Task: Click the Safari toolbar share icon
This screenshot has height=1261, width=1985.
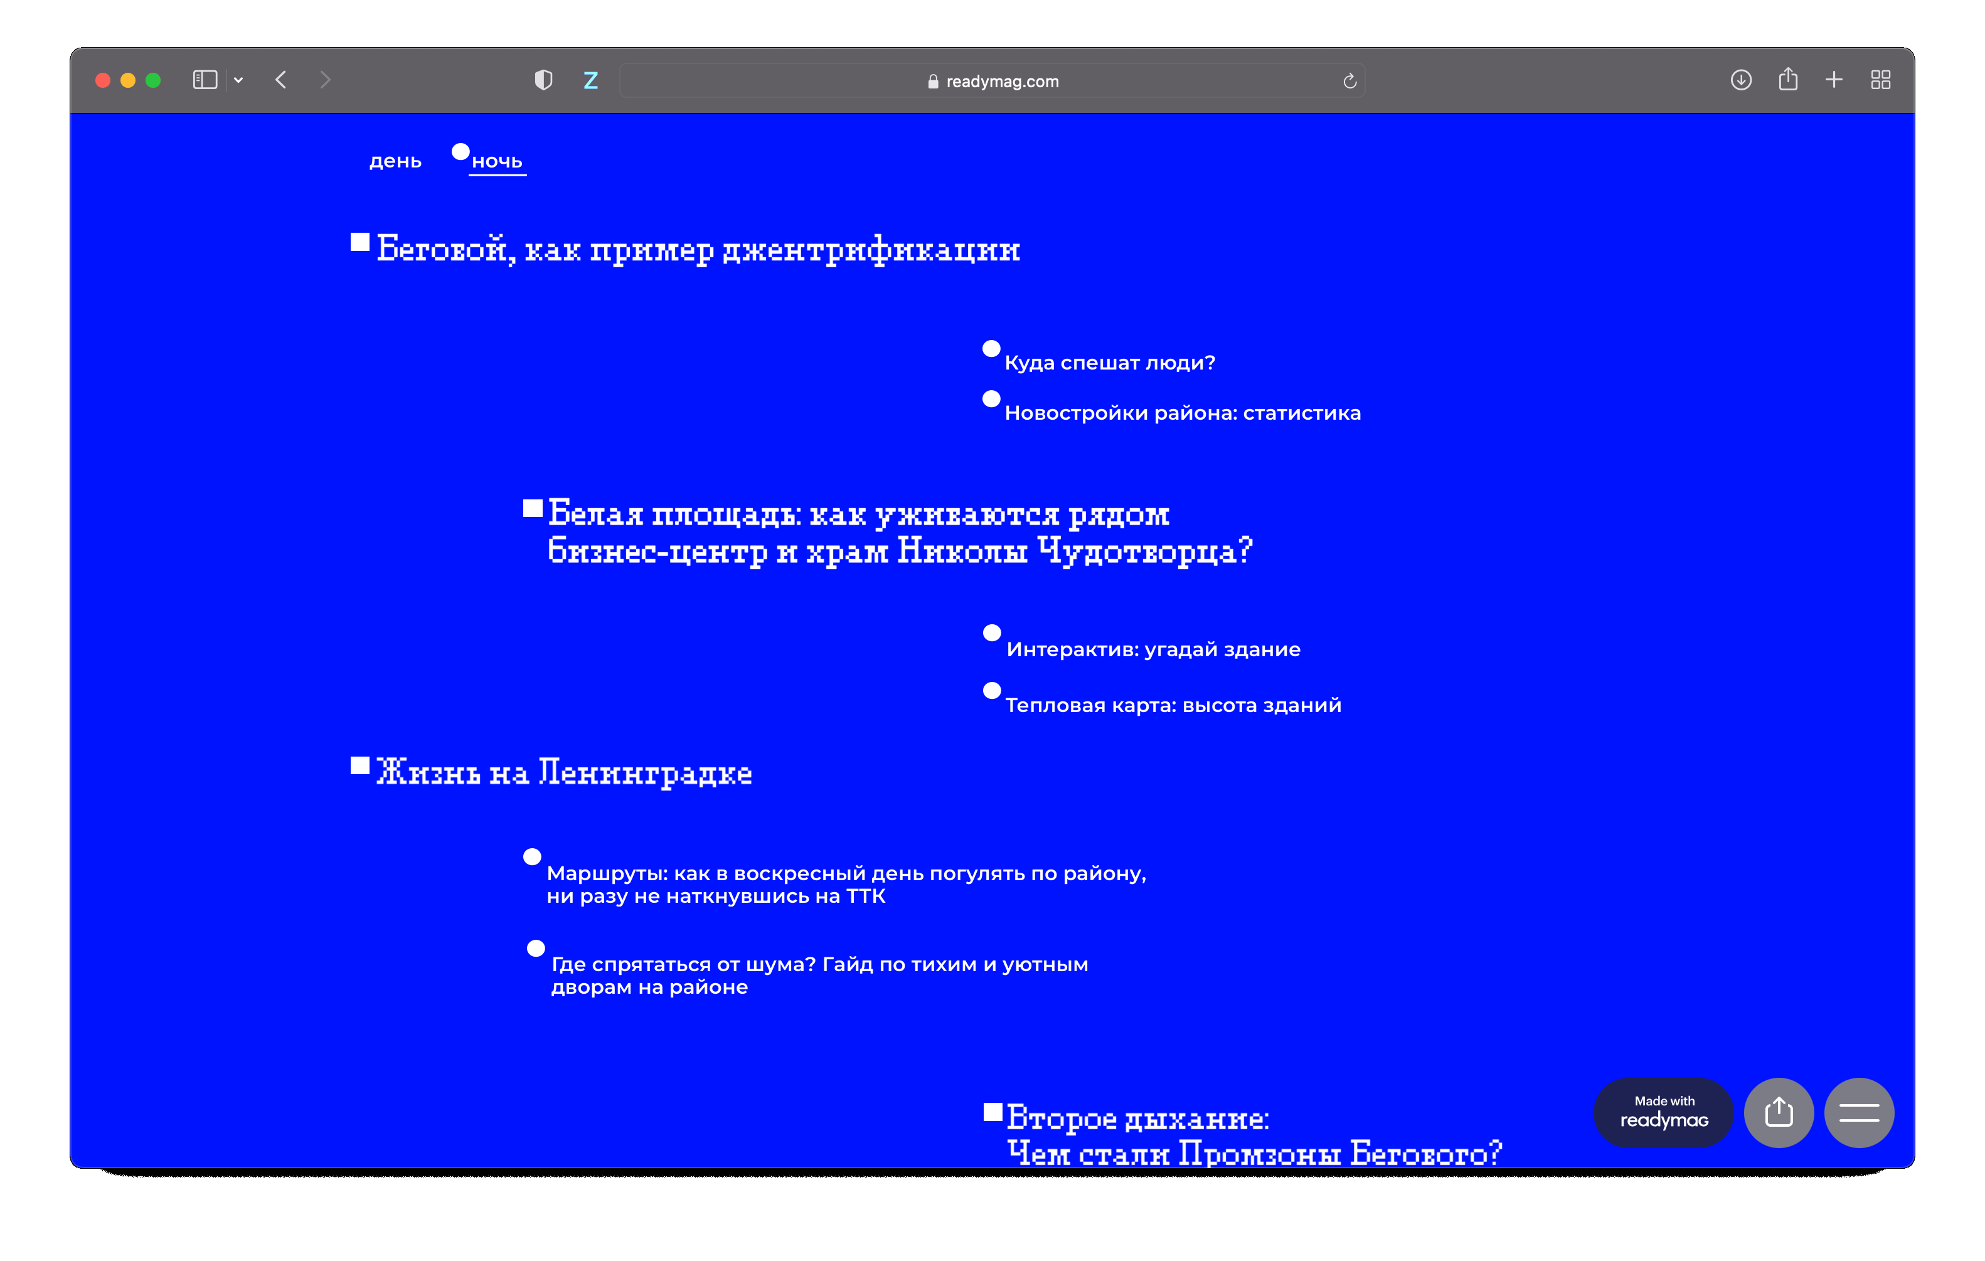Action: tap(1787, 80)
